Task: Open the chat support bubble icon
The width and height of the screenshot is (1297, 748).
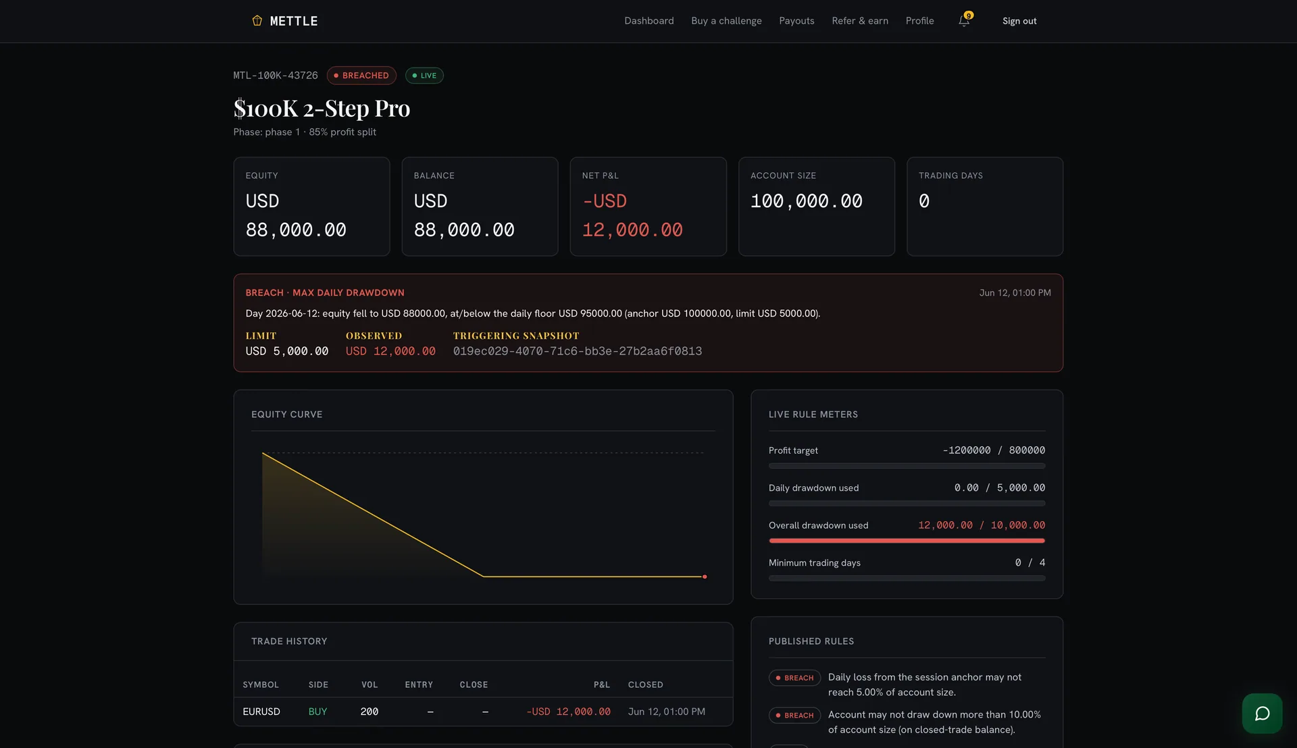Action: coord(1262,714)
